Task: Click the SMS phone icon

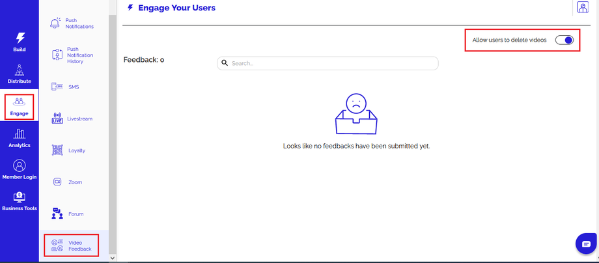Action: [x=57, y=87]
